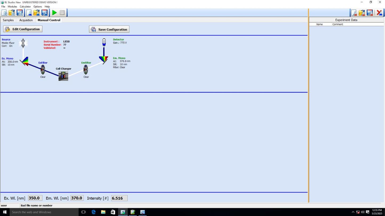The image size is (385, 216).
Task: Click the open folder with red flask icon
Action: pos(362,12)
